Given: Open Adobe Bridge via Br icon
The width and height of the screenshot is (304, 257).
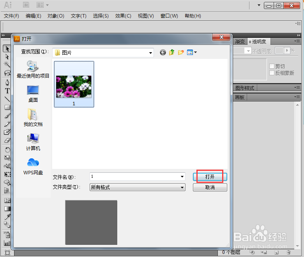Looking at the screenshot, I should pyautogui.click(x=26, y=5).
